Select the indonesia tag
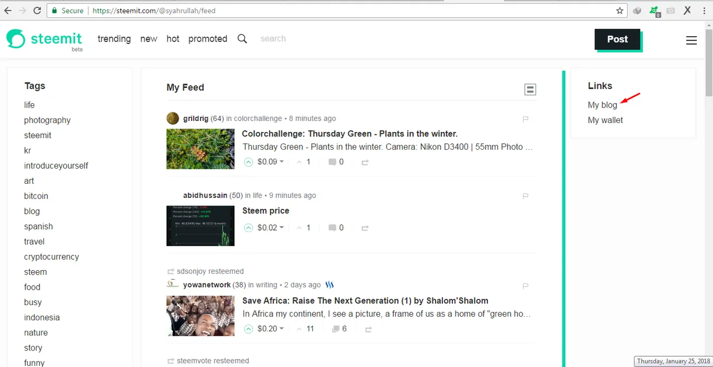Viewport: 713px width, 367px height. [42, 317]
